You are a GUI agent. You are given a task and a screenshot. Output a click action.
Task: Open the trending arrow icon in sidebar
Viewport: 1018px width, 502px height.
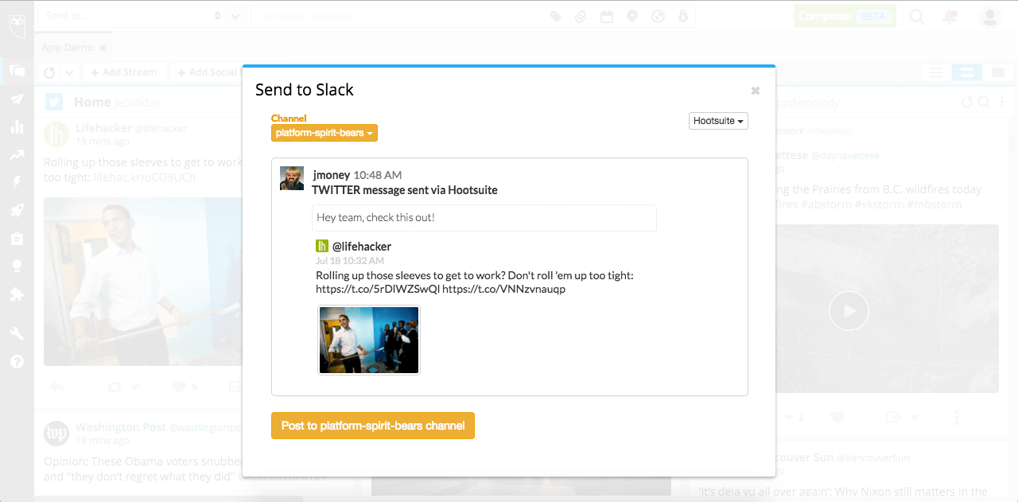pyautogui.click(x=17, y=155)
